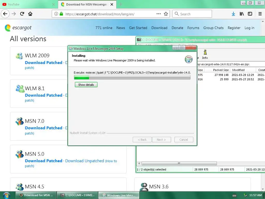
Task: Click the green padlock security icon
Action: (x=61, y=14)
